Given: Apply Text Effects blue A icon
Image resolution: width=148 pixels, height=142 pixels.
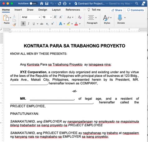Looking at the screenshot, I should click(61, 24).
